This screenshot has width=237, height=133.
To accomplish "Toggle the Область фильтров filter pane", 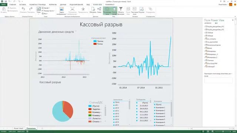I will point(121,11).
